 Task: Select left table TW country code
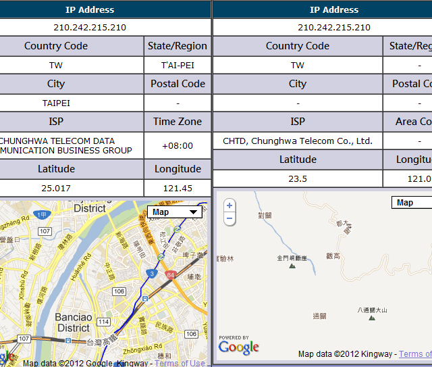click(56, 65)
